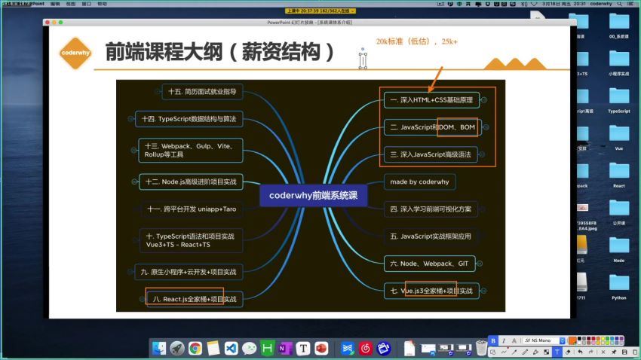Select the central coderwhy前端系统课 node
Viewport: 641px width, 360px height.
tap(314, 196)
